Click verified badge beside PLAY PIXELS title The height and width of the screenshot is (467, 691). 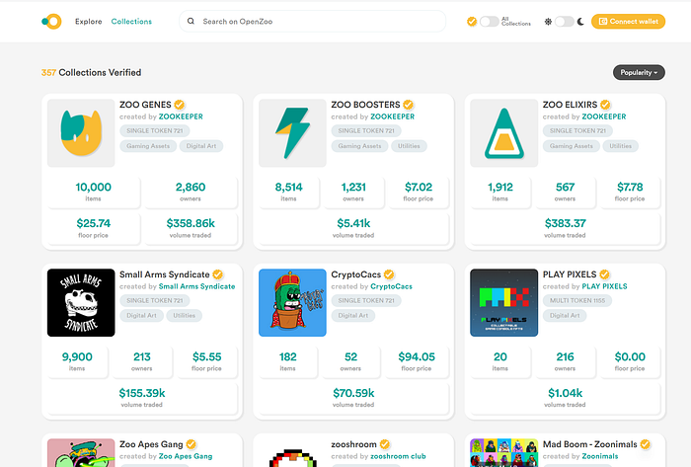[604, 274]
